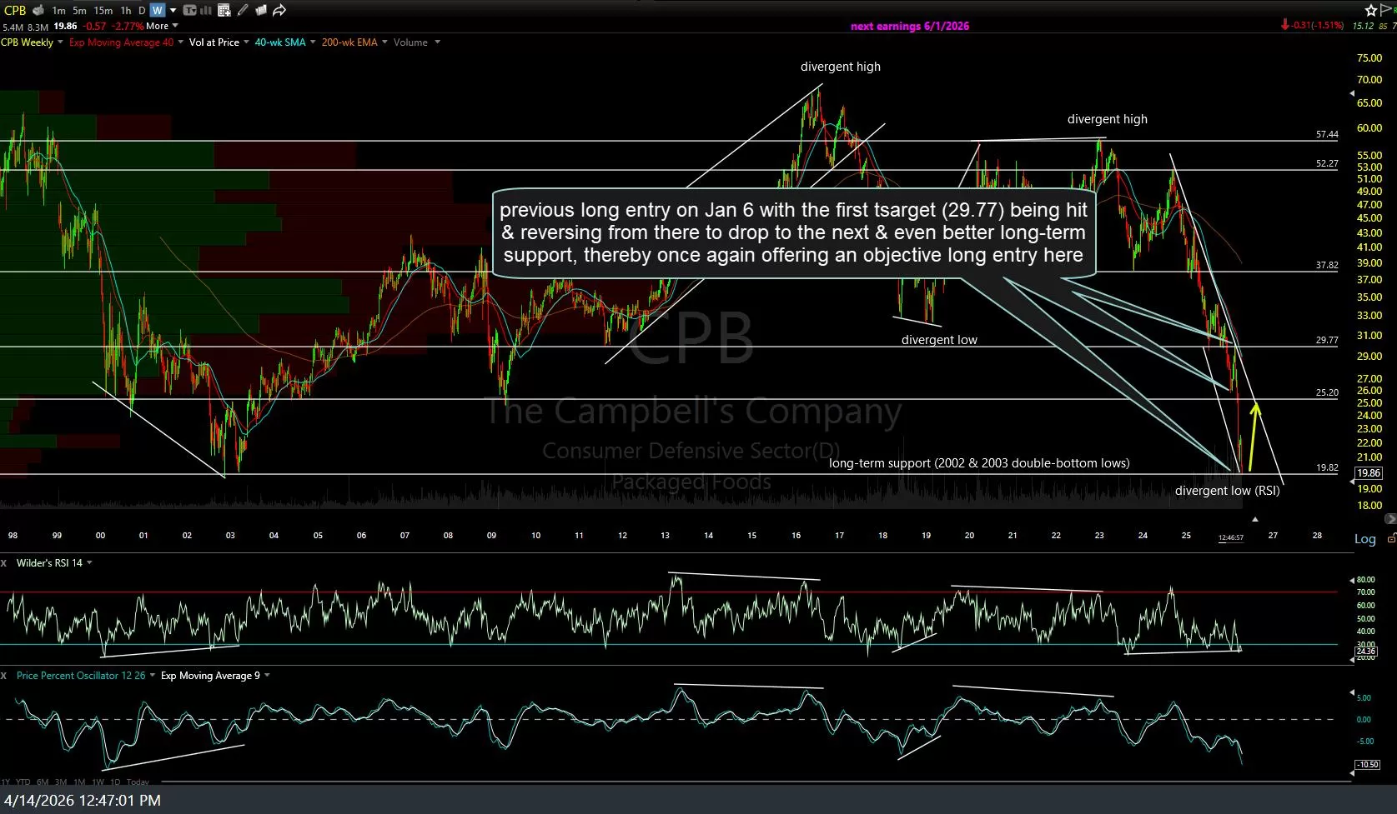
Task: Click the next earnings 6/1/2026 label
Action: pyautogui.click(x=910, y=26)
